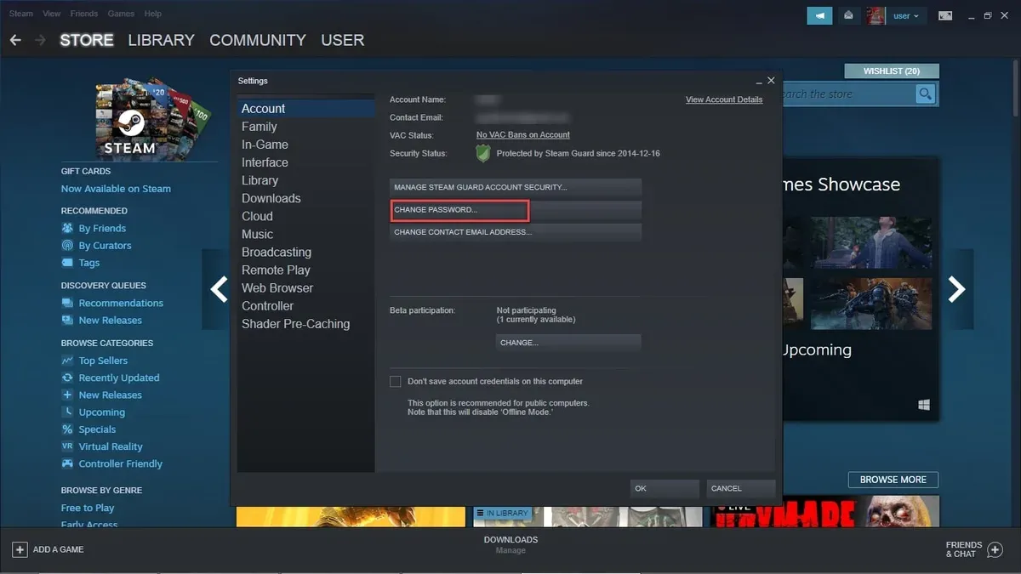Image resolution: width=1021 pixels, height=574 pixels.
Task: Enter Big Picture mode icon
Action: coord(945,15)
